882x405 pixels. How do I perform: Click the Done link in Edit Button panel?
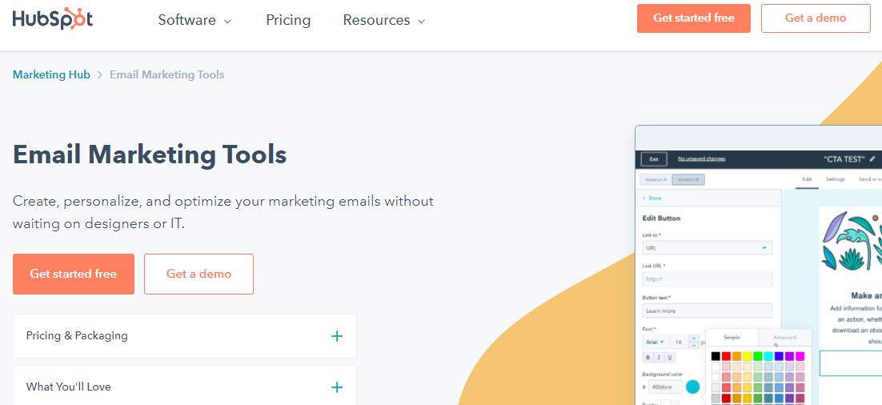tap(655, 198)
